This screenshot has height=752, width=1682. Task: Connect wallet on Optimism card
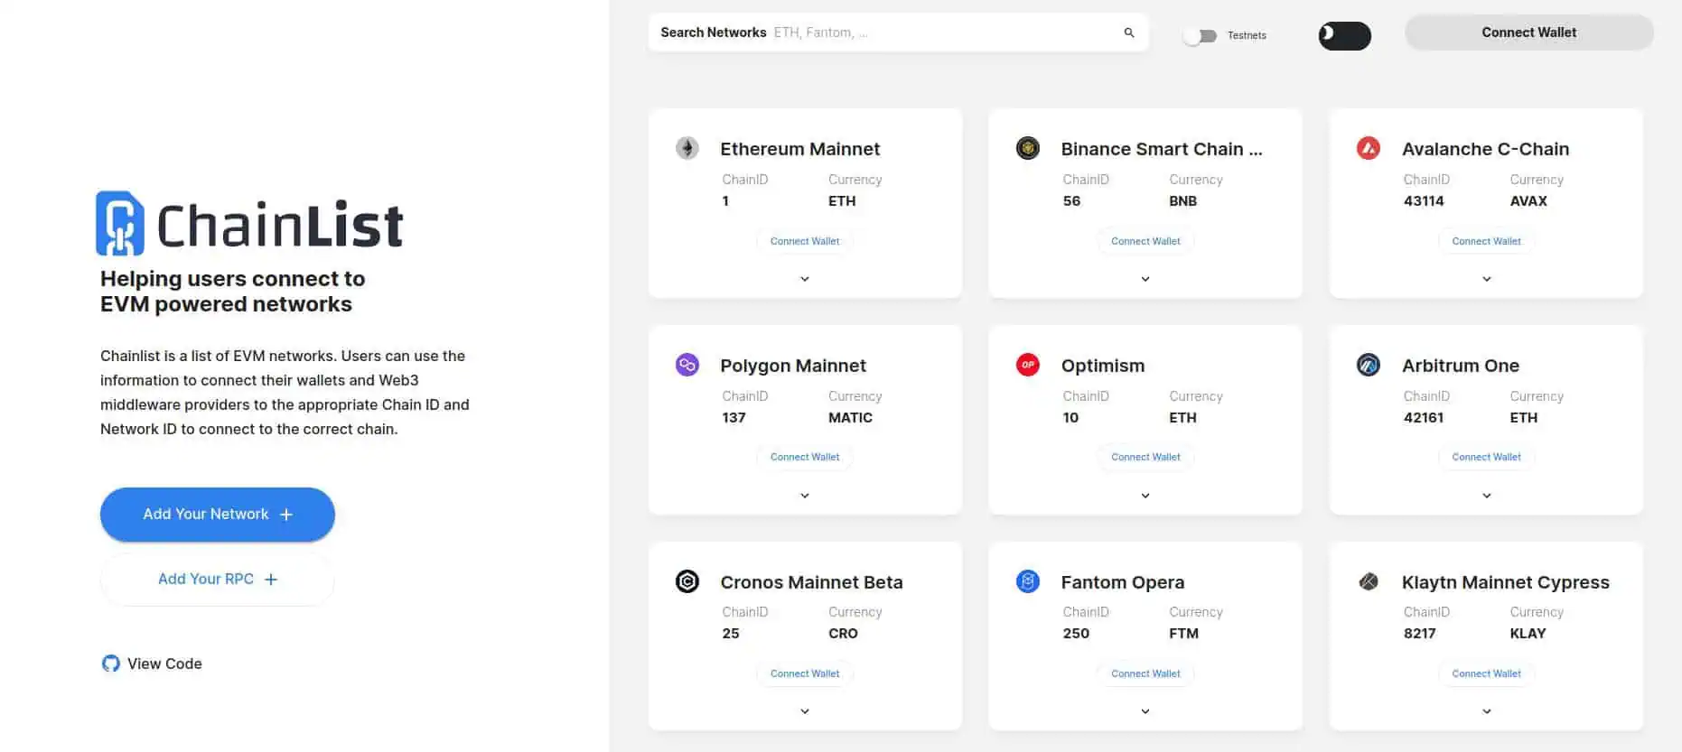point(1145,457)
